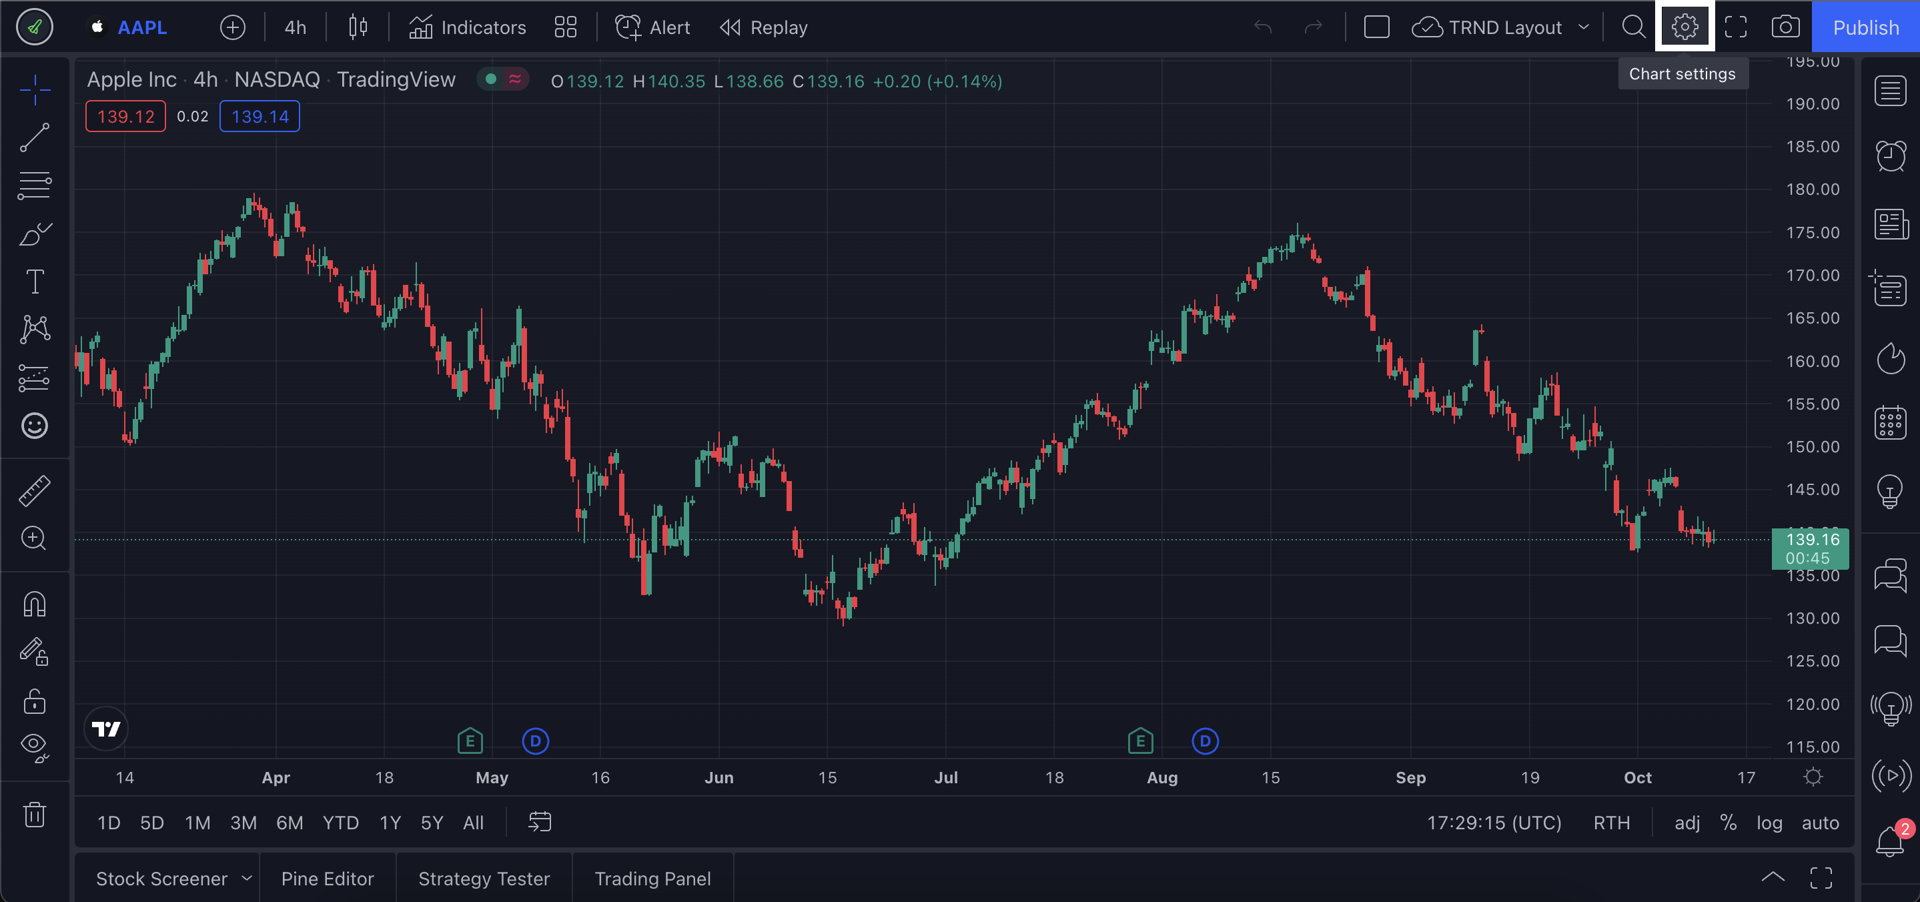Activate the Measure ruler tool
This screenshot has height=902, width=1920.
pos(34,490)
